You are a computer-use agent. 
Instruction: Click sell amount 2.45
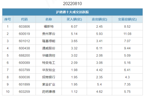tap(99, 27)
